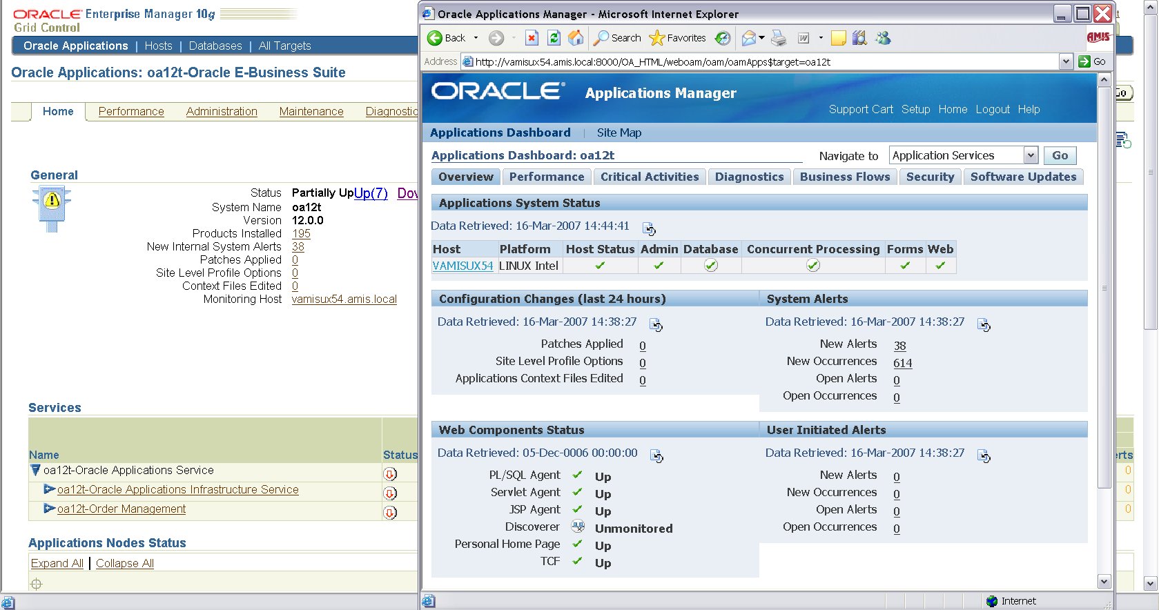The image size is (1159, 610).
Task: Click the Go button next to Navigate to
Action: pos(1060,155)
